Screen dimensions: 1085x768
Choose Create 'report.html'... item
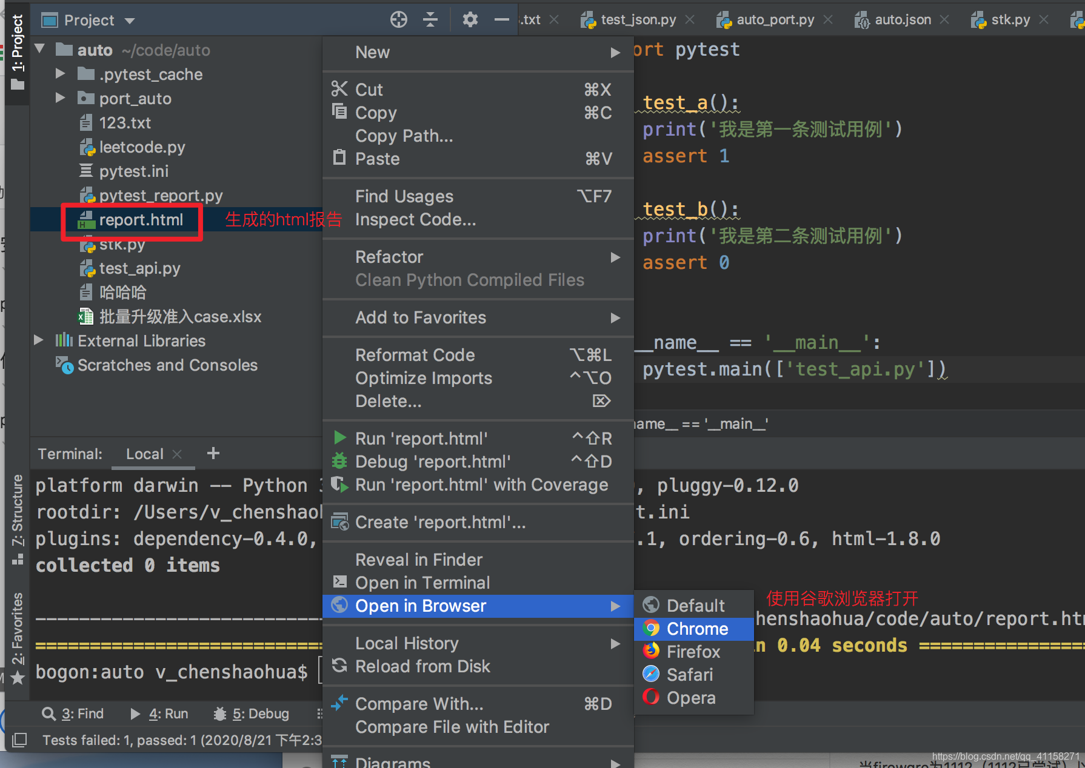(x=478, y=522)
